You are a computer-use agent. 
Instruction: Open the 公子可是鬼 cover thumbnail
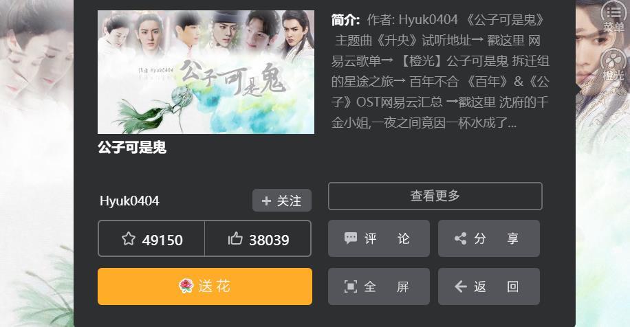206,72
